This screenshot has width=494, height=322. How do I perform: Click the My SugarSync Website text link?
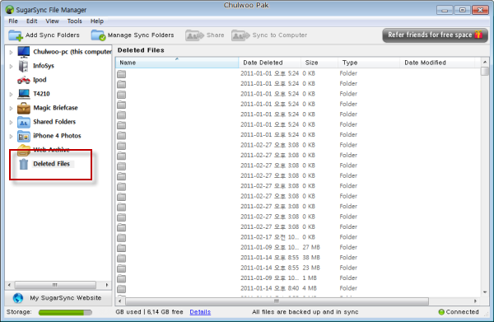[66, 298]
